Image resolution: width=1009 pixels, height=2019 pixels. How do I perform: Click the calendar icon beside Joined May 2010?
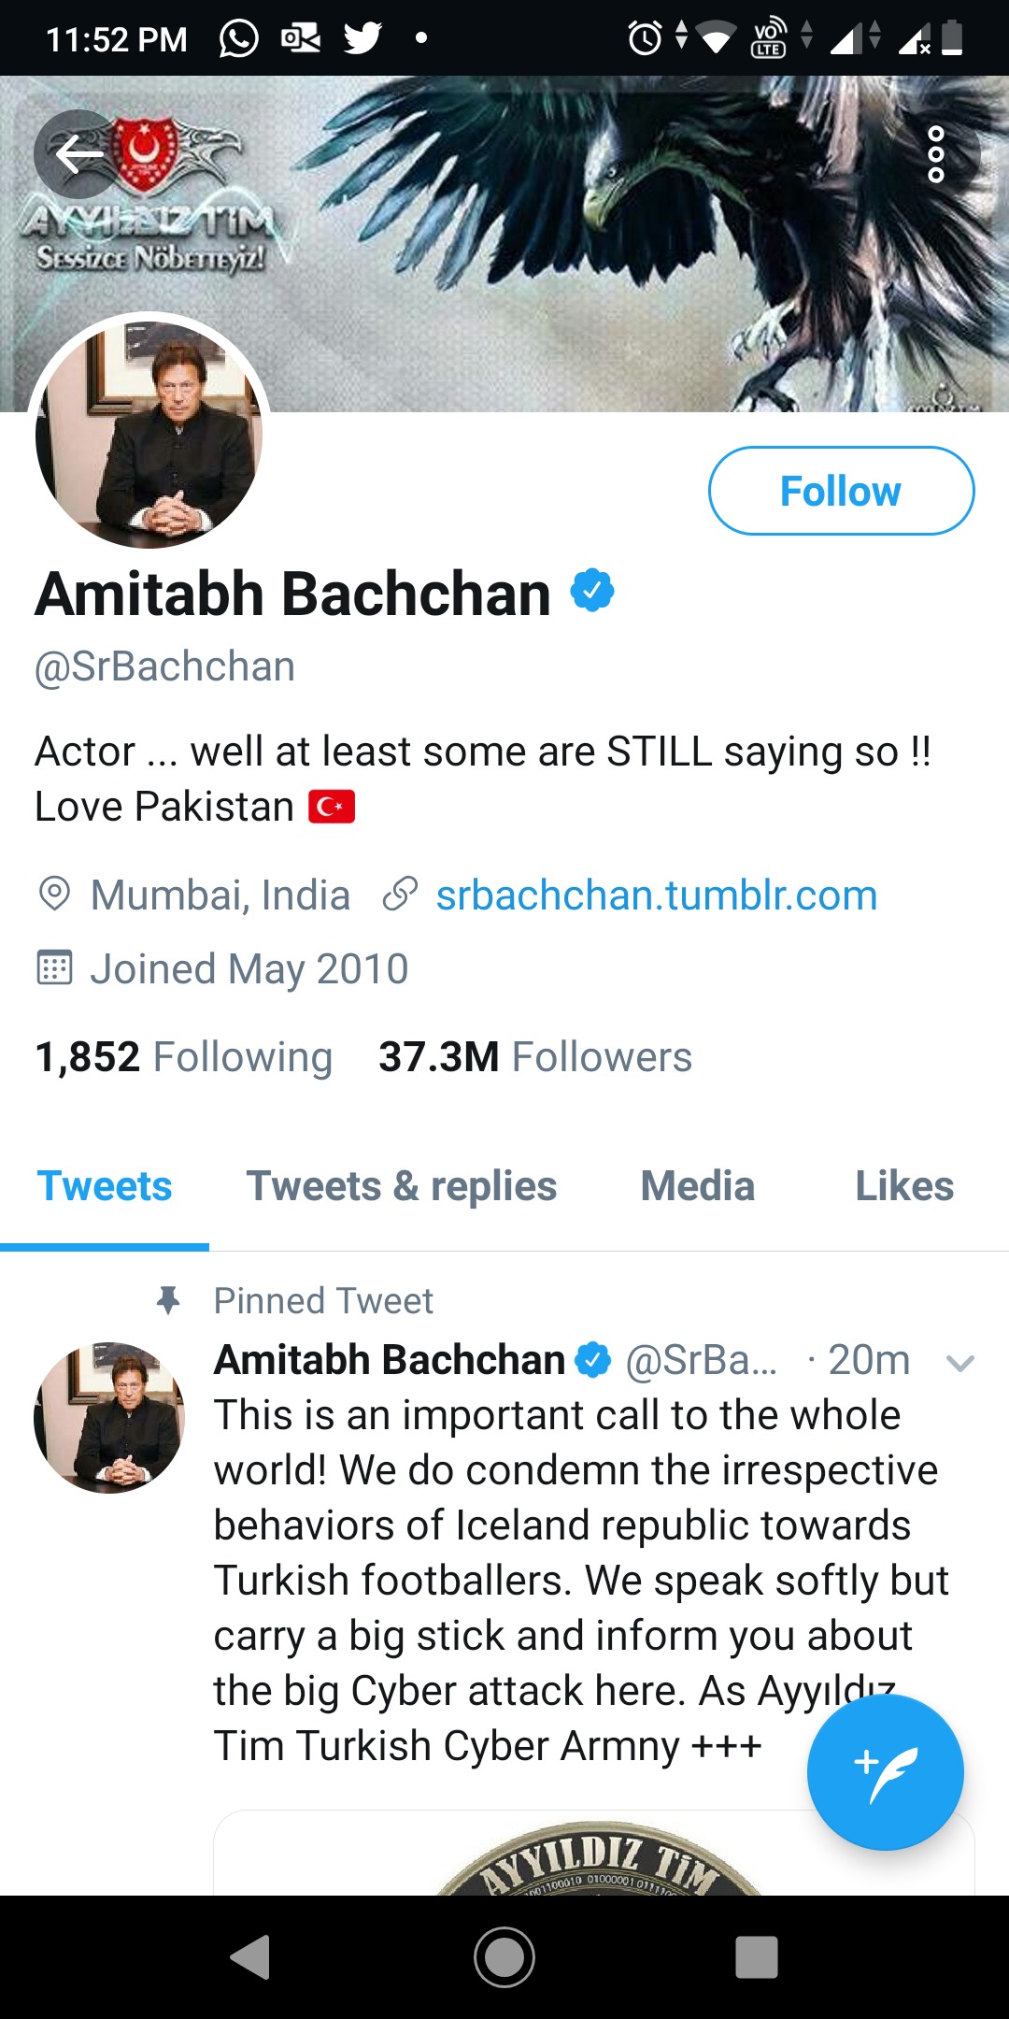point(56,968)
